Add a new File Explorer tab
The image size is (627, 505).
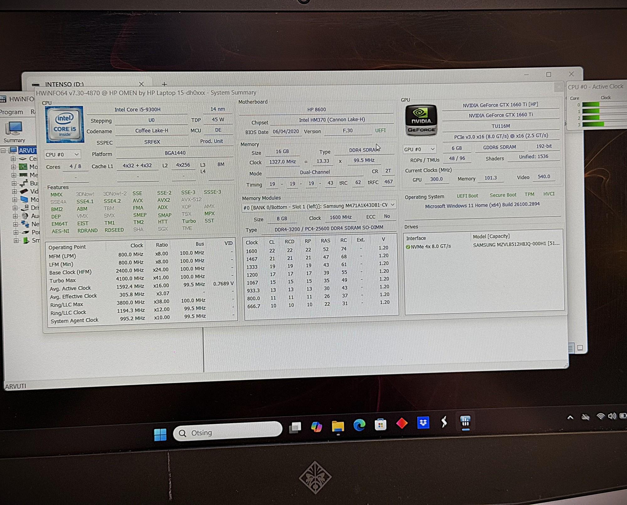coord(164,84)
